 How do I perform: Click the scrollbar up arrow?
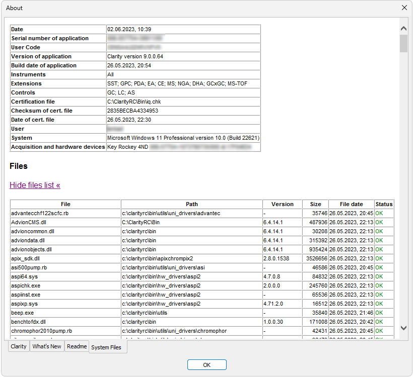click(403, 28)
